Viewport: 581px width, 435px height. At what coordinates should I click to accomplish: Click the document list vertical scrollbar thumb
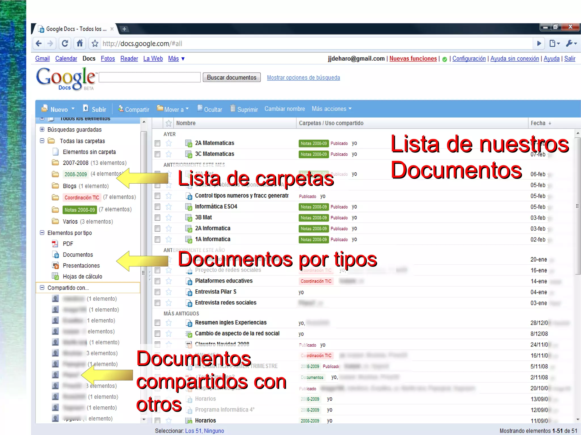[x=578, y=206]
